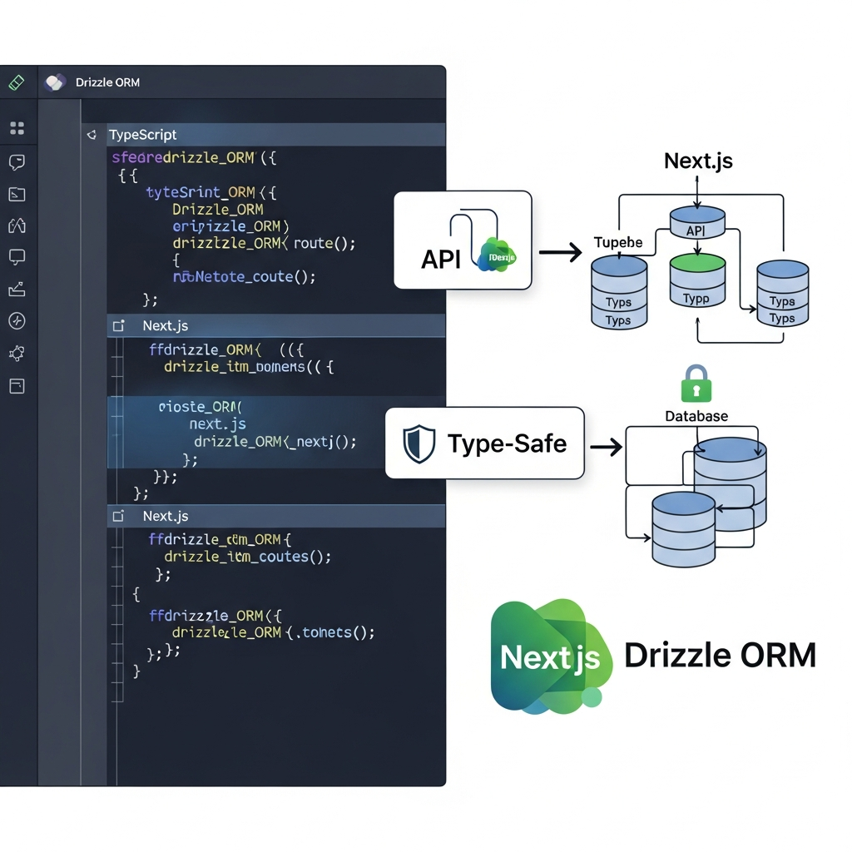Collapse the TypeScript section arrow
This screenshot has width=852, height=852.
pos(92,135)
